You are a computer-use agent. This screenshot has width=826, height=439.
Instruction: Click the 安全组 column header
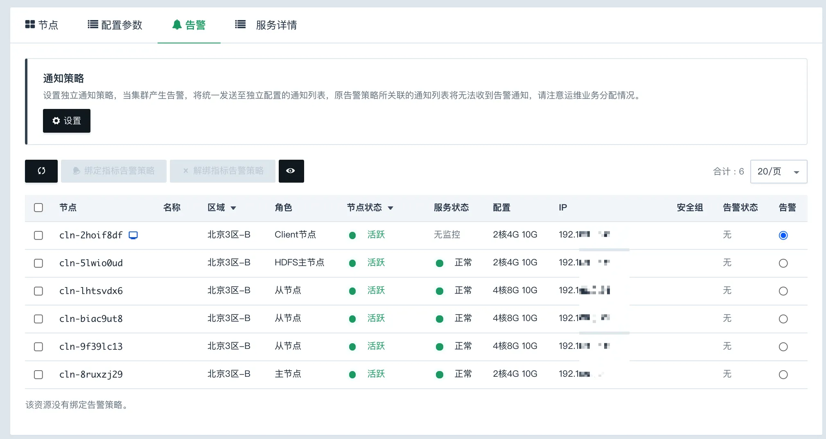click(690, 208)
